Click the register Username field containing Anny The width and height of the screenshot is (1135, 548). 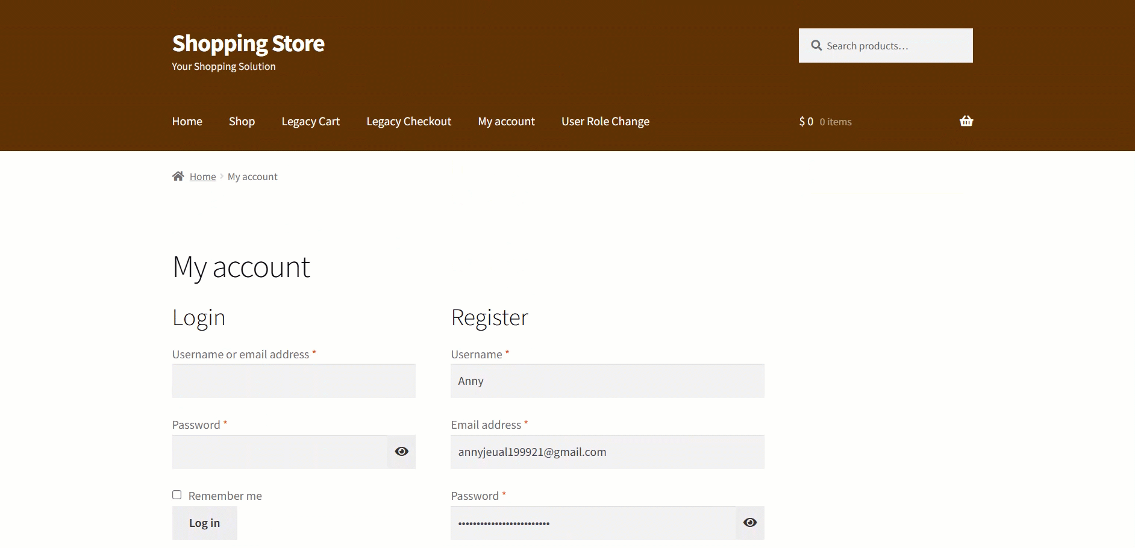[x=607, y=381]
